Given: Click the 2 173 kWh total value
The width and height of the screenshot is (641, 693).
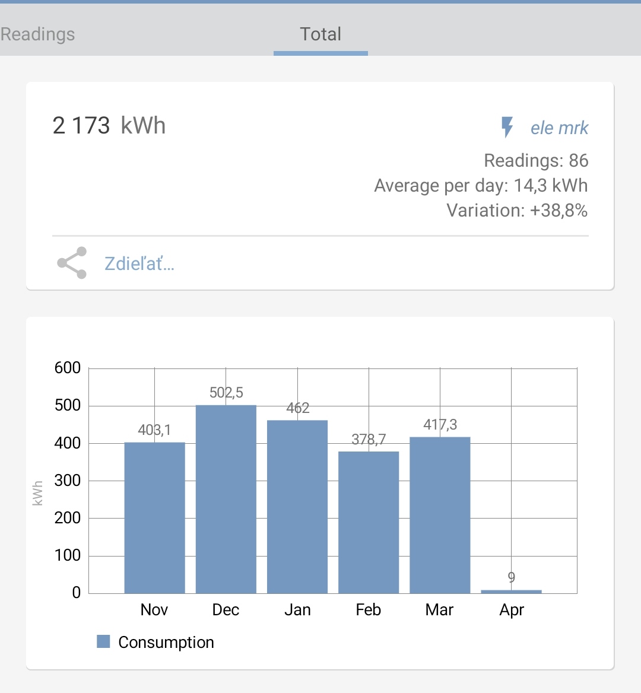Looking at the screenshot, I should point(109,126).
